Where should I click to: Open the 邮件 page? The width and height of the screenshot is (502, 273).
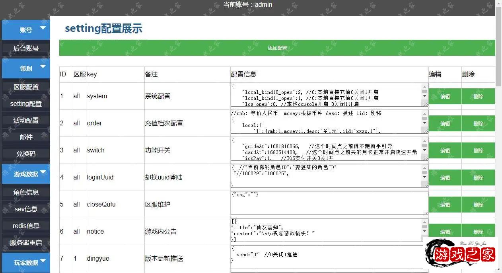coord(25,137)
